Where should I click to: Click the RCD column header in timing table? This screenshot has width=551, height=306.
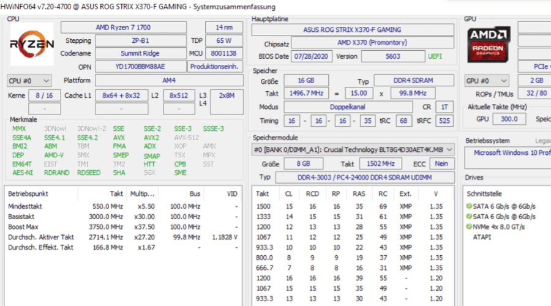(x=312, y=193)
